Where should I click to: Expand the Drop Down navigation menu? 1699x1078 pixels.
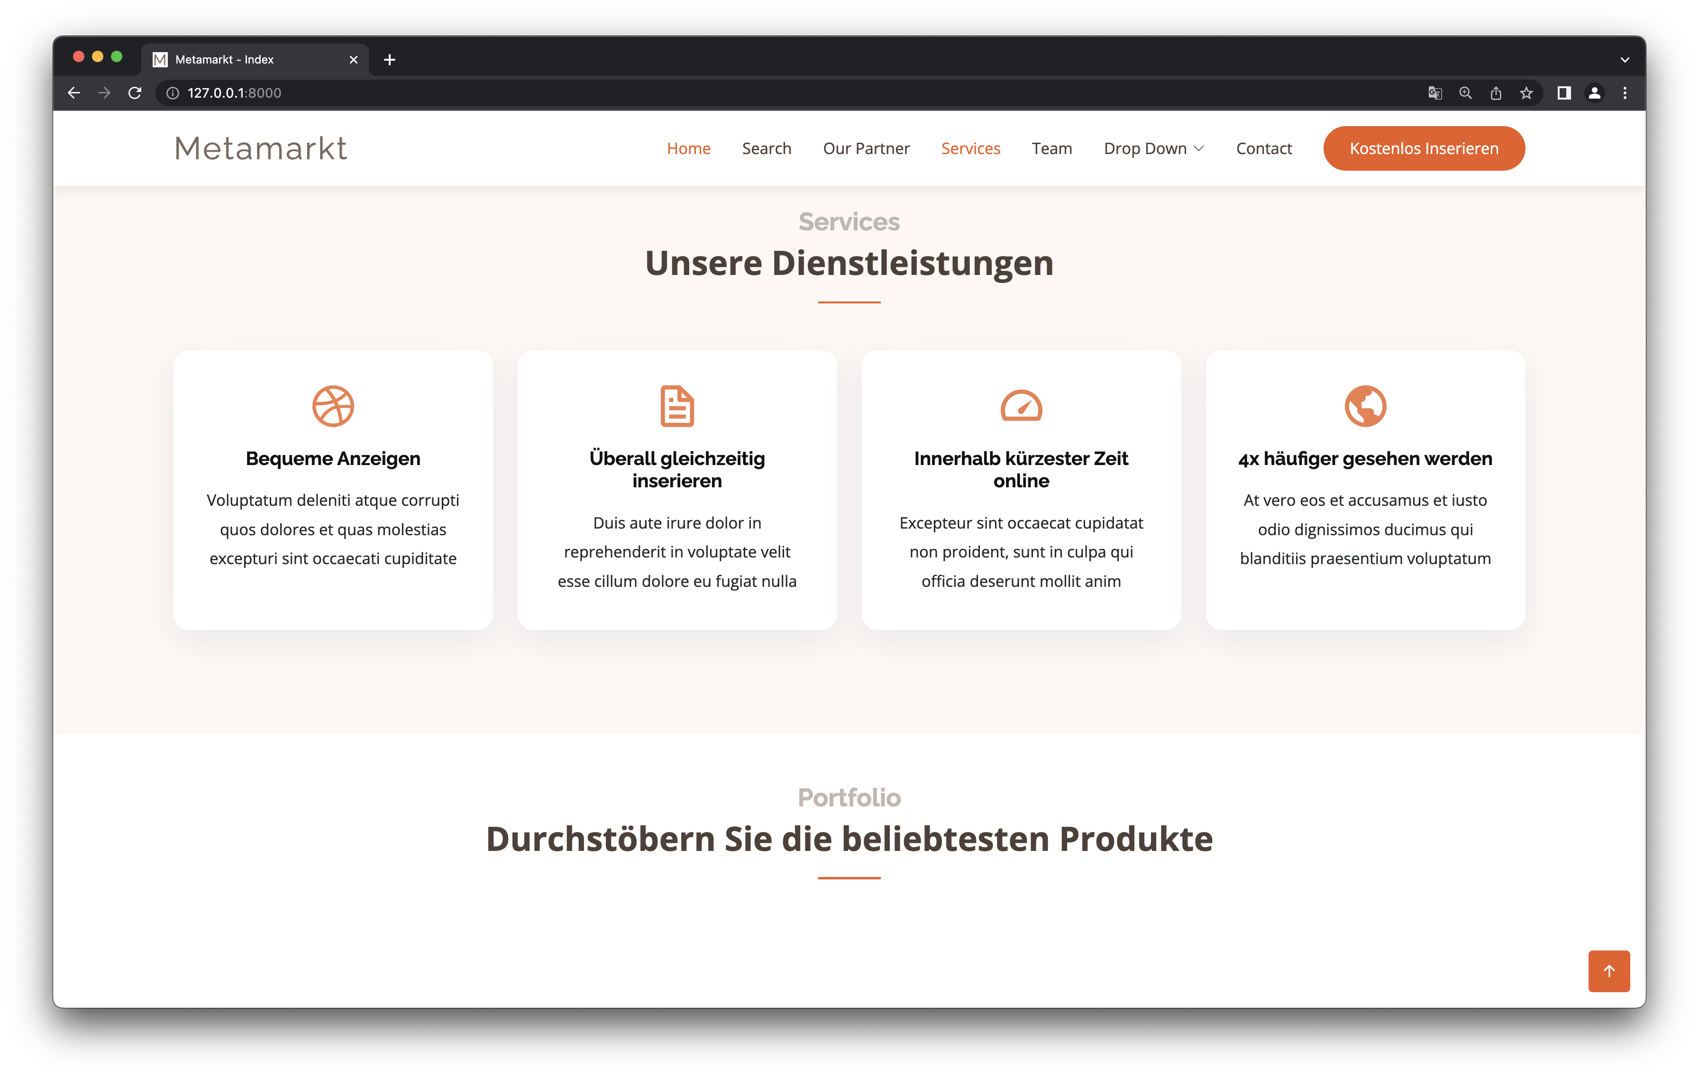[x=1153, y=149]
